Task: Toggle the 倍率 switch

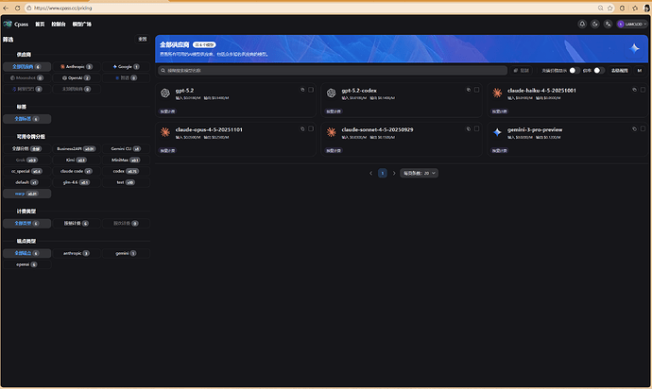Action: tap(599, 70)
